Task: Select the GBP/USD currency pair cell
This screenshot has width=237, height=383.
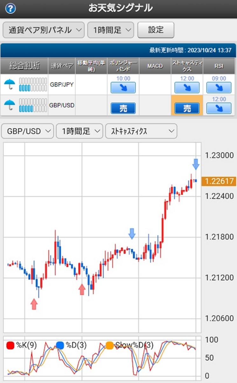Action: (62, 105)
